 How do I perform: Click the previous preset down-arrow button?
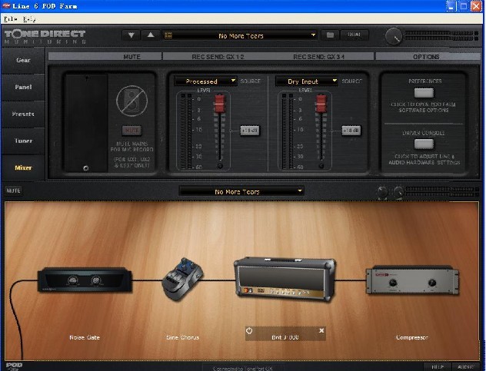131,35
